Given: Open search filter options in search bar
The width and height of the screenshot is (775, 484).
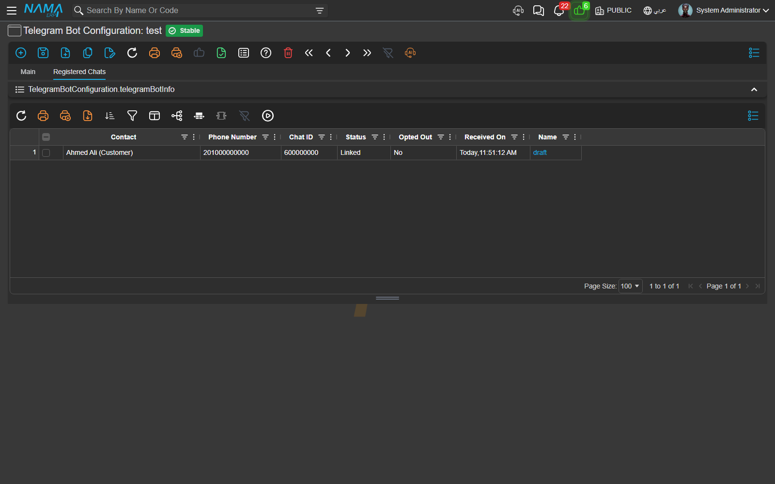Looking at the screenshot, I should (319, 11).
